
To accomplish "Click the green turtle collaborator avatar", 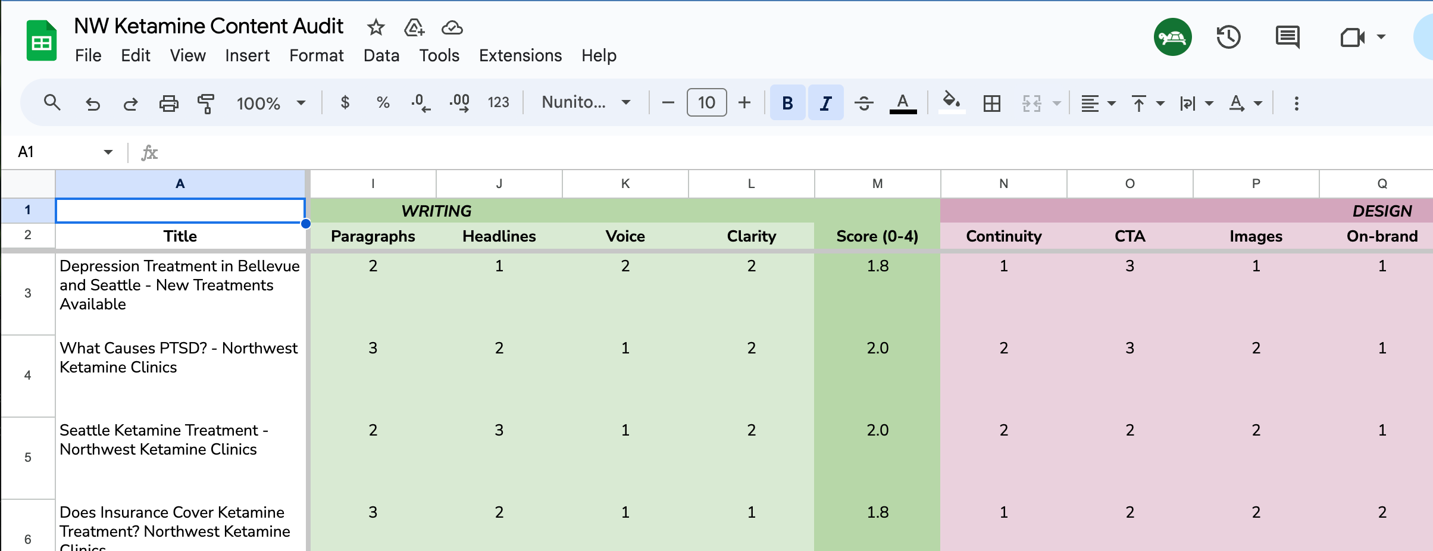I will (x=1172, y=37).
